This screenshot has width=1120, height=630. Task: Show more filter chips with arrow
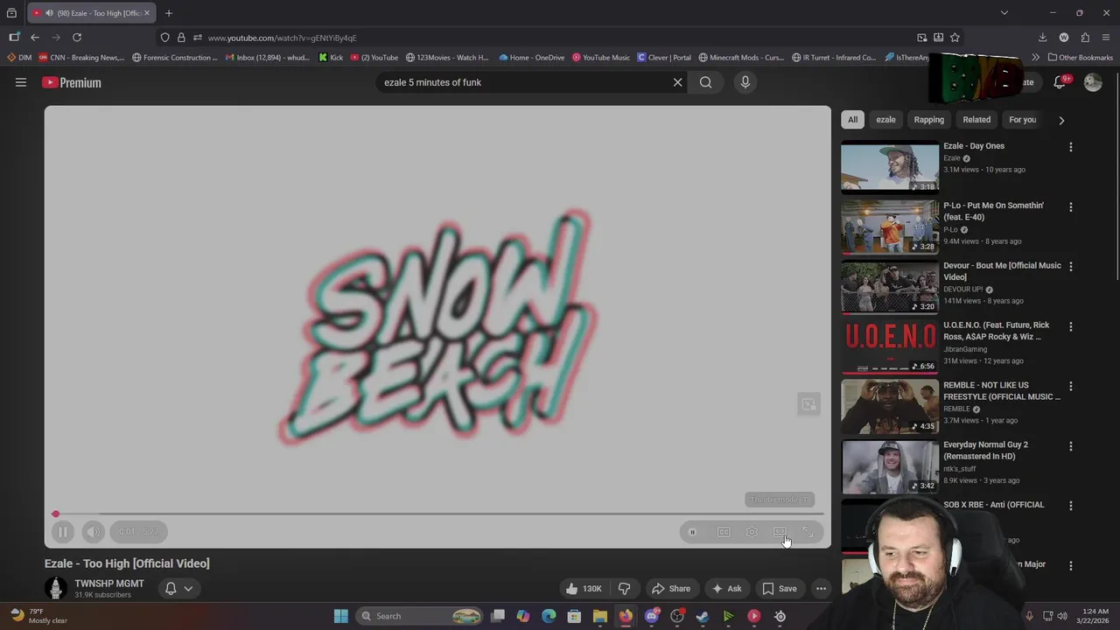[1061, 120]
